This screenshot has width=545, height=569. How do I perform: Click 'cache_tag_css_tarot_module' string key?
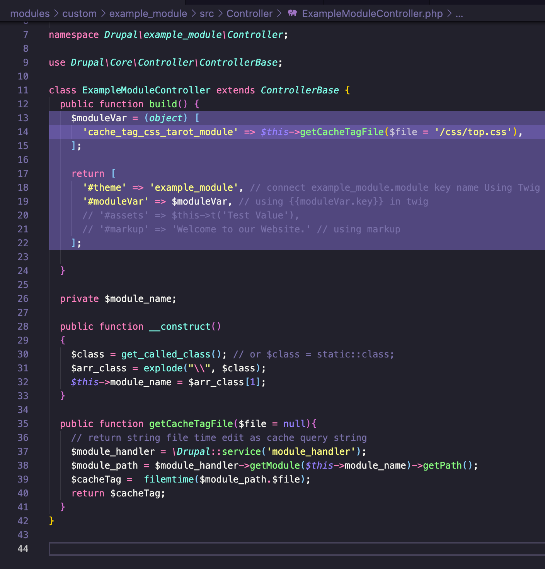[160, 132]
